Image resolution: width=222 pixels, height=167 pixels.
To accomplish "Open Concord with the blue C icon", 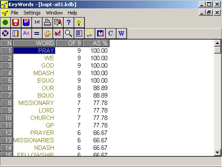I will coord(111,33).
